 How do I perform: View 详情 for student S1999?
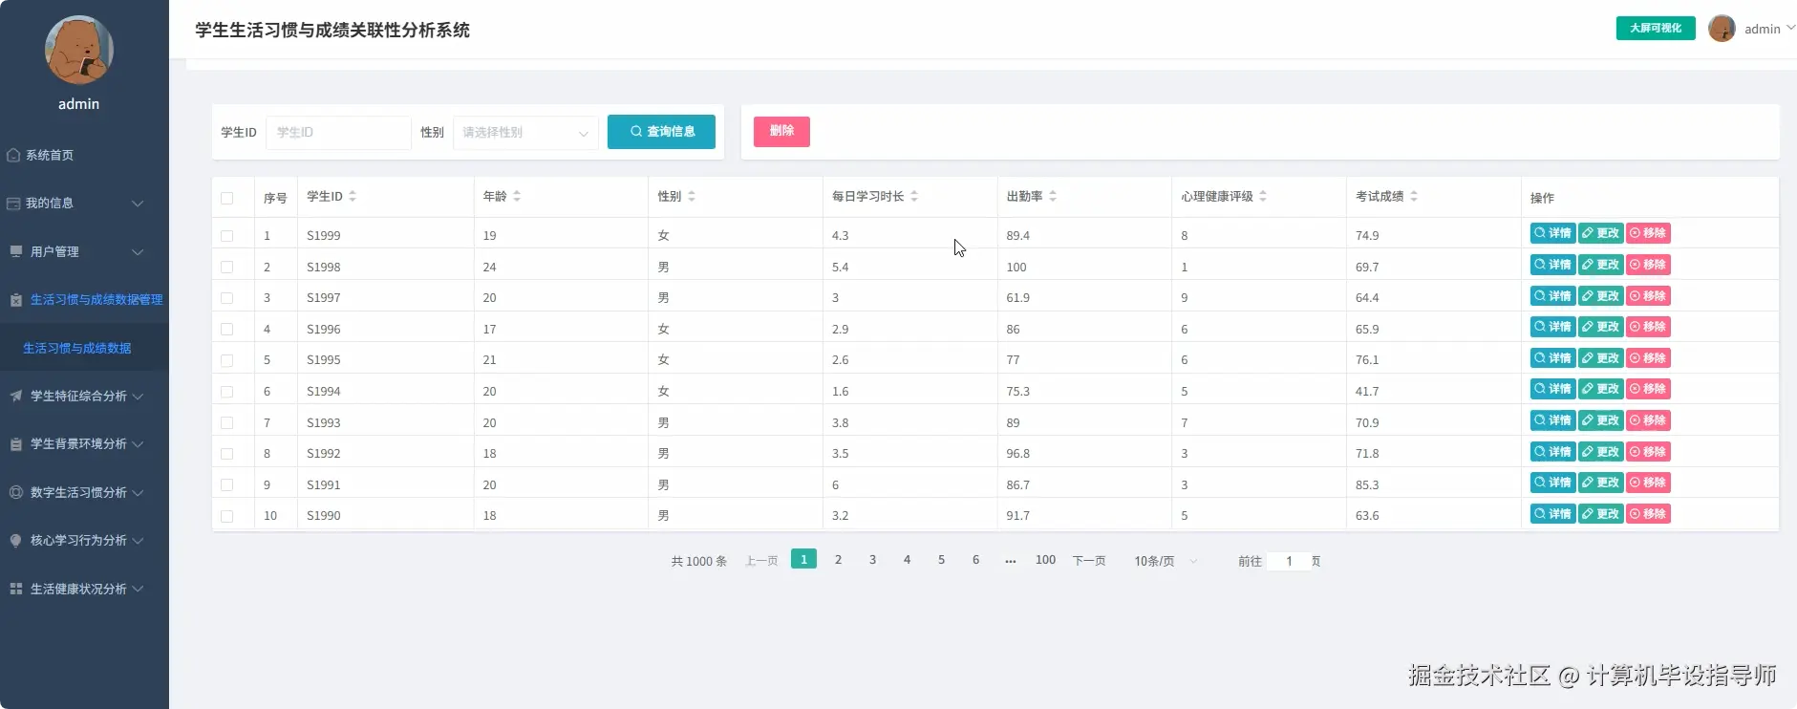(1552, 233)
